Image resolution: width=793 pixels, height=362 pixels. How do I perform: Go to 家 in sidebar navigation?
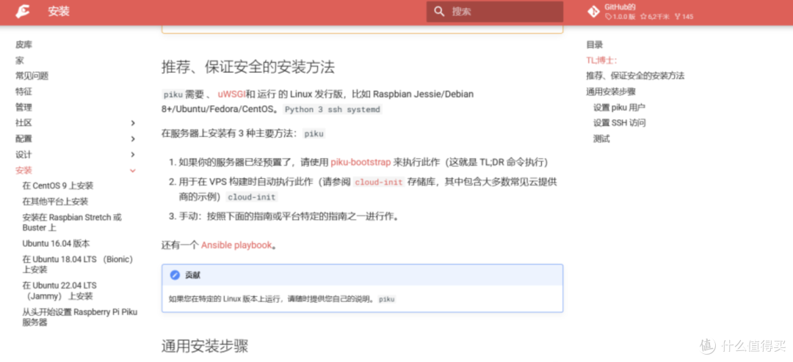(20, 61)
